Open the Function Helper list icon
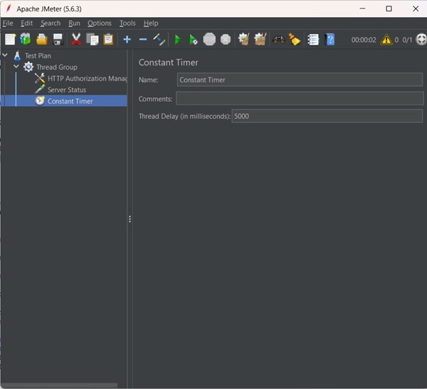Image resolution: width=427 pixels, height=389 pixels. pos(313,40)
